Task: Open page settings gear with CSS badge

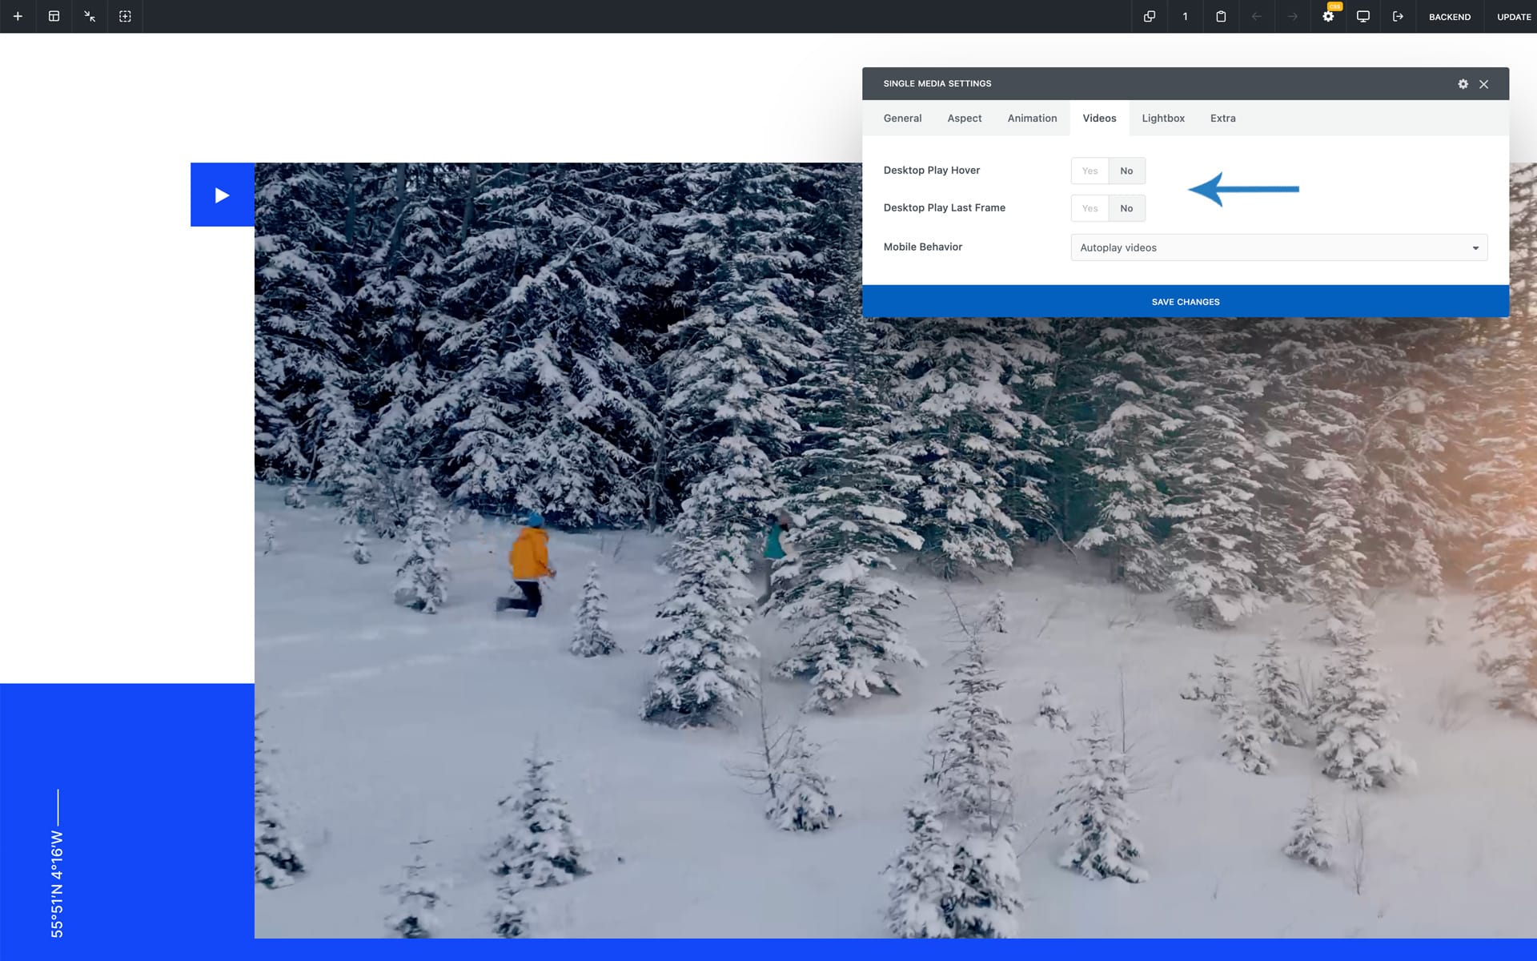Action: pyautogui.click(x=1328, y=16)
